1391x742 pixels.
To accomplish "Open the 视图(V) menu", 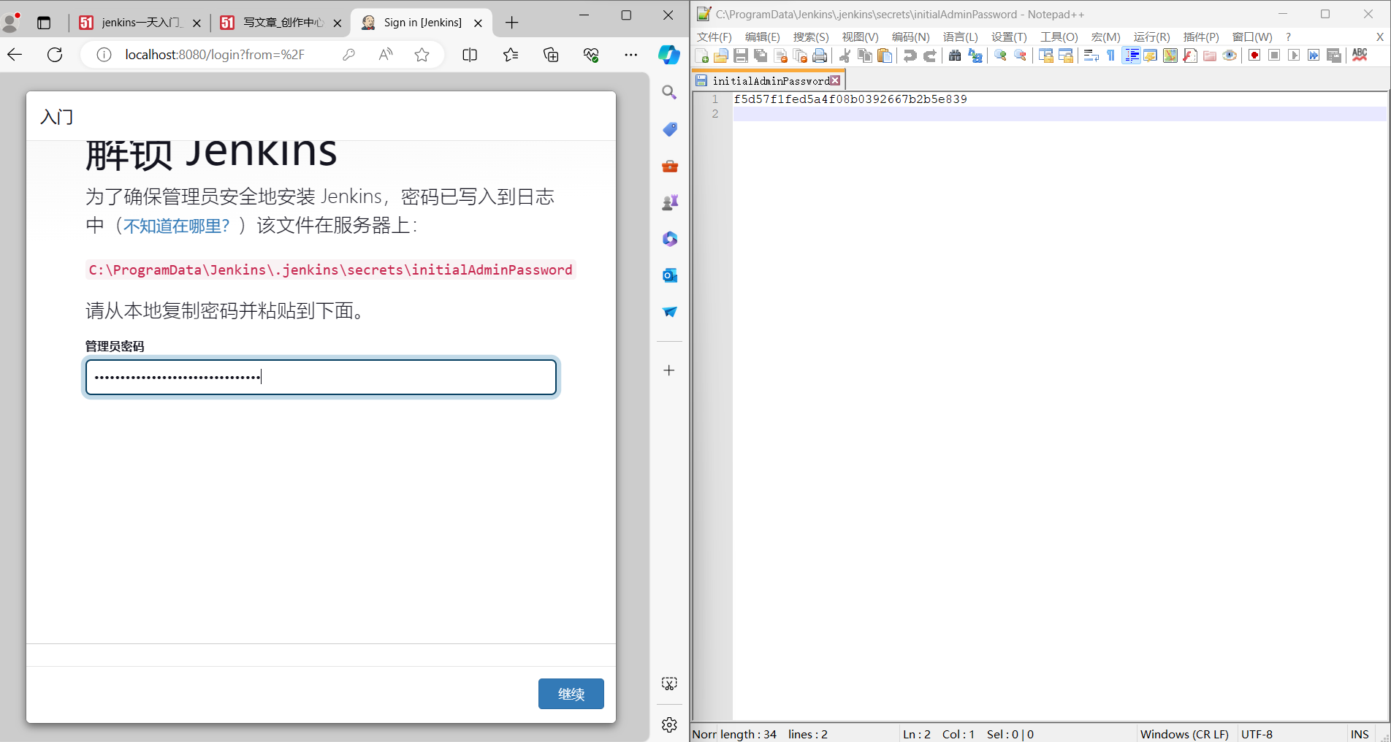I will click(860, 37).
